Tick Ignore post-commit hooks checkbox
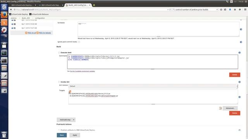 pyautogui.click(x=79, y=42)
